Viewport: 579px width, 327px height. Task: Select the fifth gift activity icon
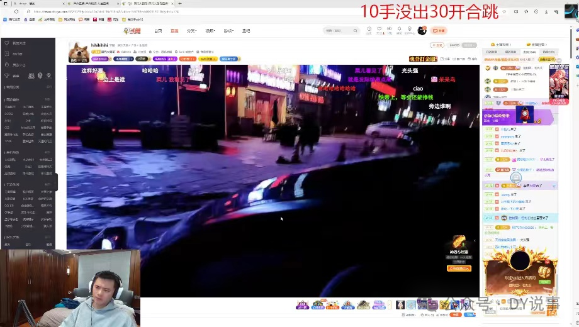(x=363, y=305)
